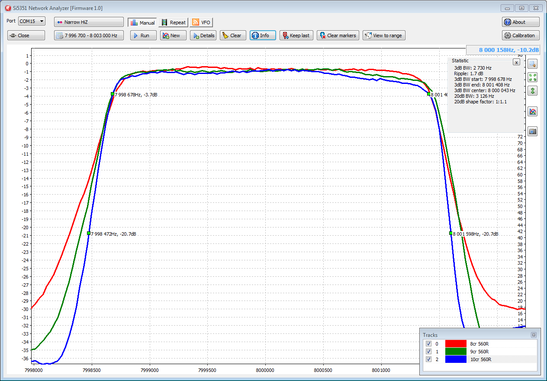Click the fit-to-view green arrows icon
This screenshot has width=547, height=381.
[533, 77]
